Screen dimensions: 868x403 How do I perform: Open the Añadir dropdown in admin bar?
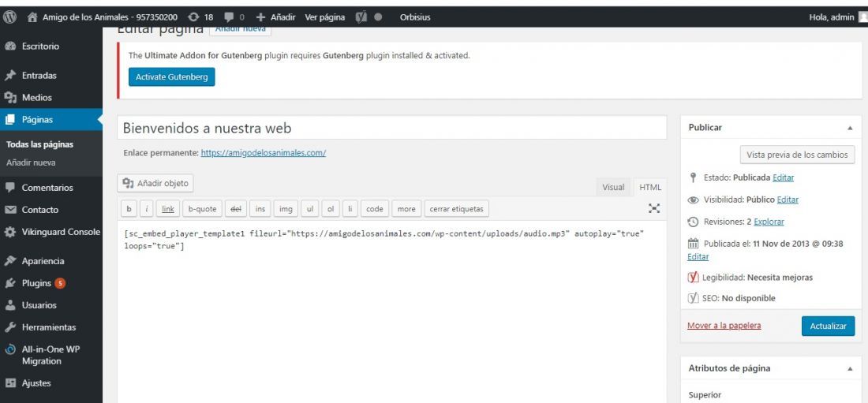click(x=275, y=17)
